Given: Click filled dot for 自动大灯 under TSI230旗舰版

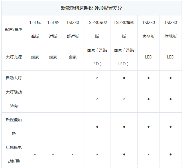Looking at the screenshot, I should pos(124,78).
